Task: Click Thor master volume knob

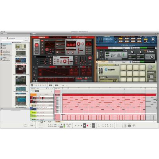Action: [x=152, y=57]
